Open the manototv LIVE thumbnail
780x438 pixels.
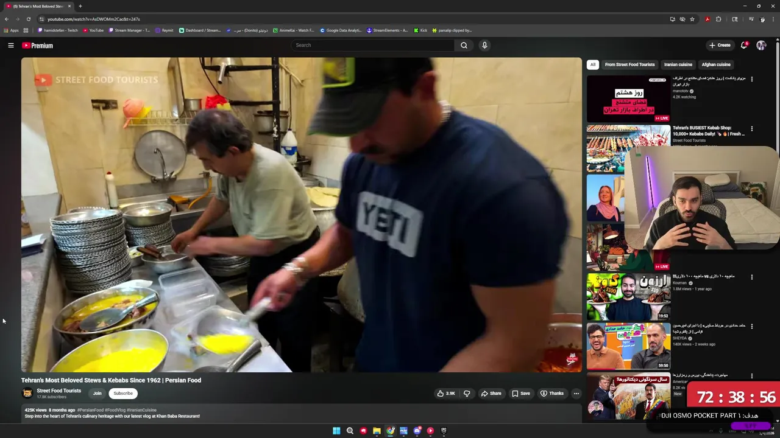click(x=628, y=99)
